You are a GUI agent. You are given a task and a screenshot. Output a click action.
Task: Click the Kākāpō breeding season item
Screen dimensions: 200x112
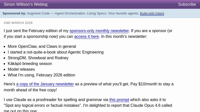pyautogui.click(x=30, y=64)
